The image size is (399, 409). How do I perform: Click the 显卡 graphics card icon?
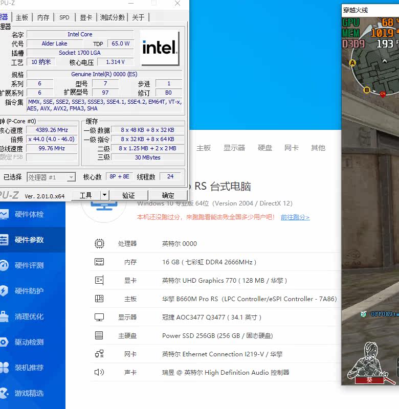pyautogui.click(x=99, y=280)
